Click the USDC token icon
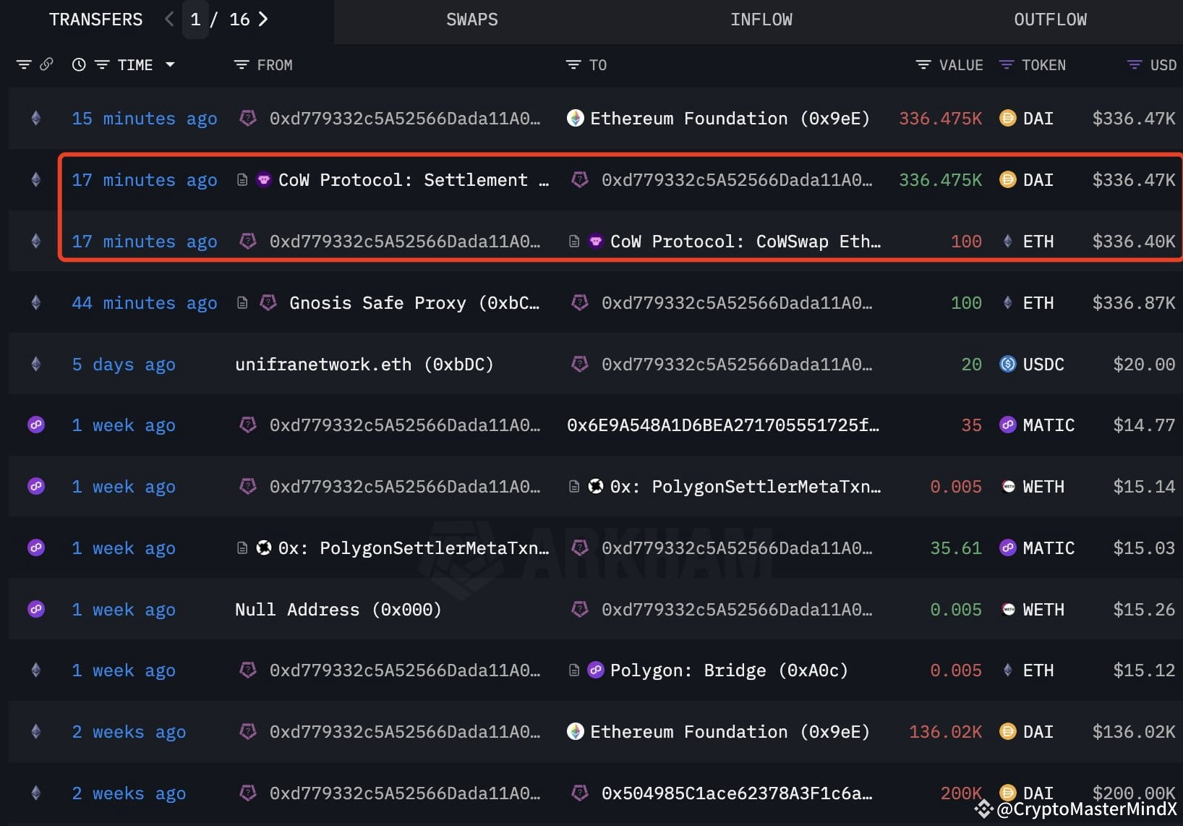This screenshot has width=1183, height=826. 1007,364
